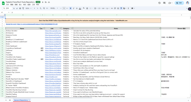Open the comments panel icon

coord(164,3)
